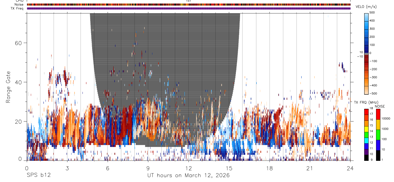Click NOISE legend tick '10000'
Screen dimensions: 394x182
[x=386, y=118]
